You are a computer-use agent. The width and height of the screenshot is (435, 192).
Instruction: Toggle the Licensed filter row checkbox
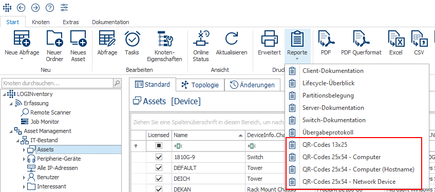[x=159, y=146]
